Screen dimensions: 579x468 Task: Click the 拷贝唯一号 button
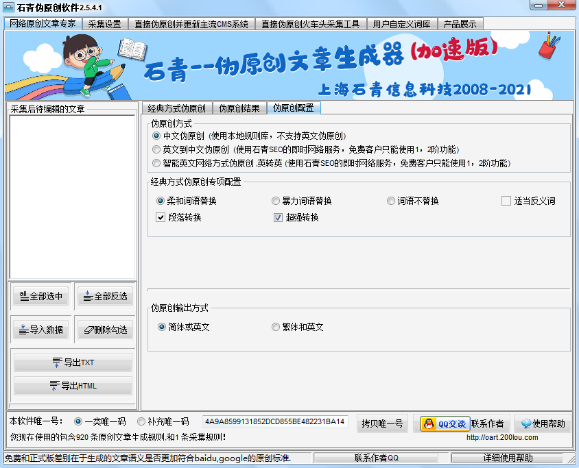click(381, 422)
